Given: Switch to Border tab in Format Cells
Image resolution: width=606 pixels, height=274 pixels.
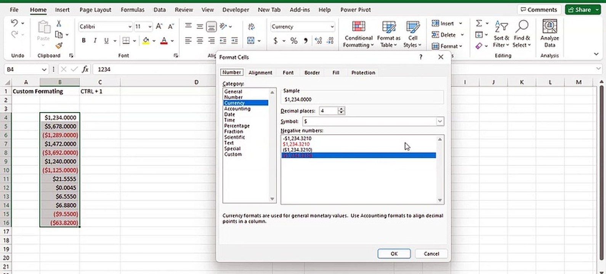Looking at the screenshot, I should (x=312, y=72).
